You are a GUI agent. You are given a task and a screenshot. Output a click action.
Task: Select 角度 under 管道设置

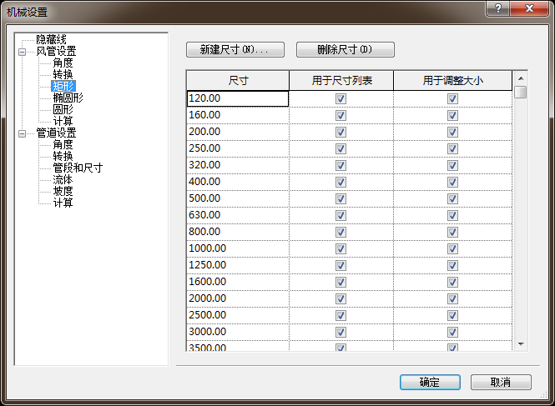coord(63,144)
